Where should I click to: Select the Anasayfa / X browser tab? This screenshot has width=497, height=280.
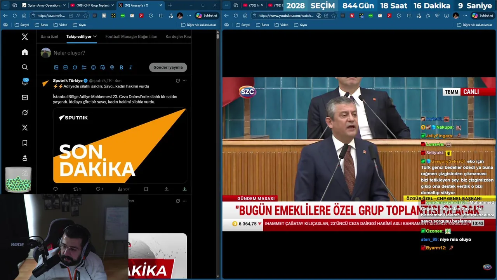tap(140, 5)
